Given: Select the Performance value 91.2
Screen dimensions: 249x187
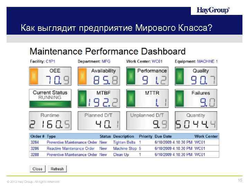Looking at the screenshot, I should (x=154, y=80).
